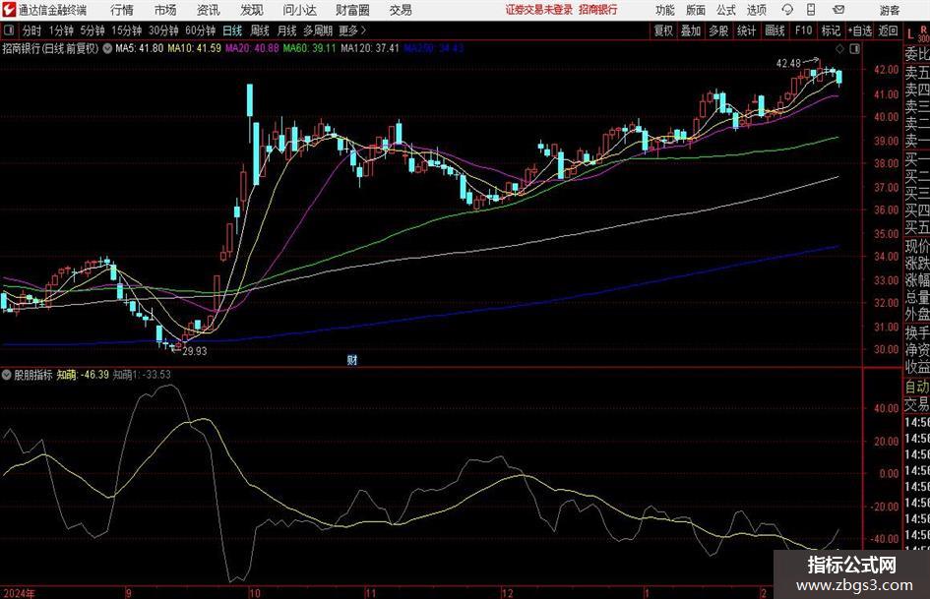930x599 pixels.
Task: Click the 2024年 label on time axis
Action: pyautogui.click(x=19, y=593)
